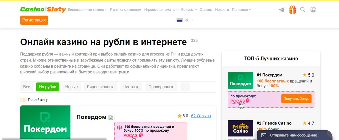Click the gift box bonus icon

point(292,10)
